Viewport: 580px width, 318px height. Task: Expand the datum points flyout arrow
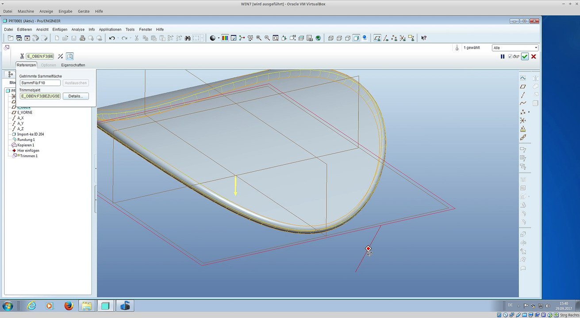point(529,112)
